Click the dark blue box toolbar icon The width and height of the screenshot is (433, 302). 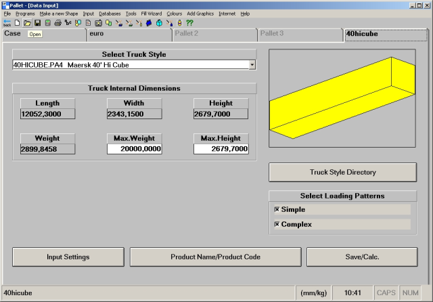tap(149, 23)
